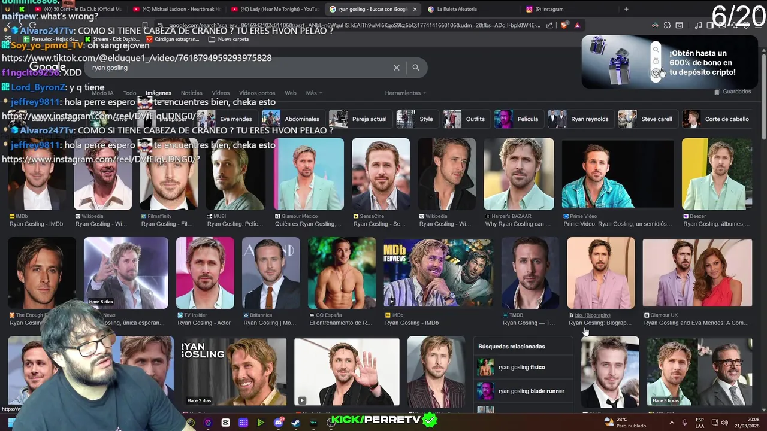
Task: Focus the Google search input field
Action: [x=240, y=68]
